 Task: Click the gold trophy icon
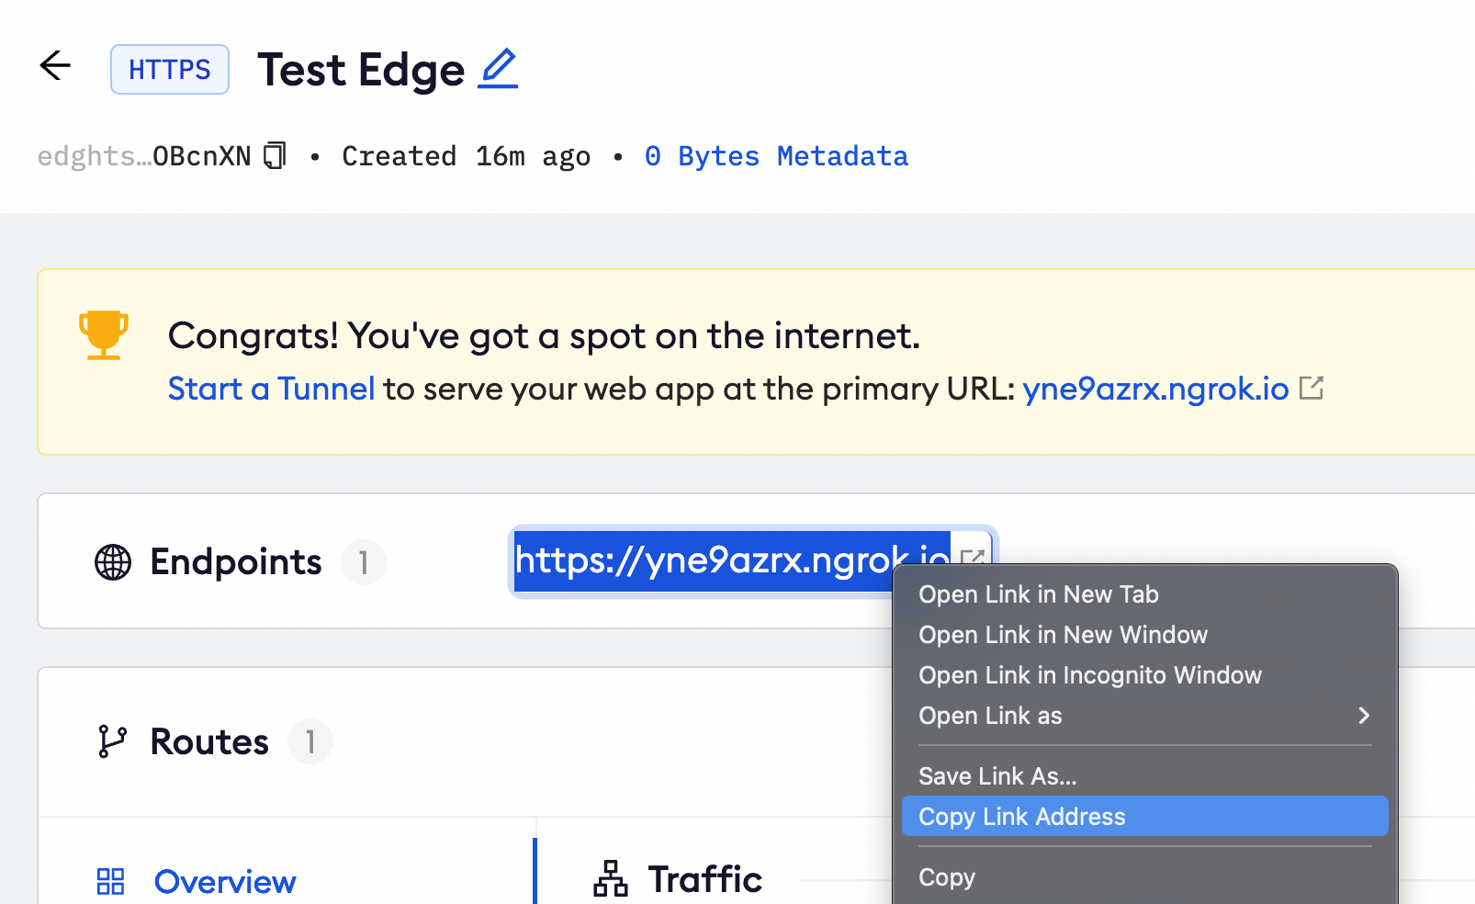point(103,334)
